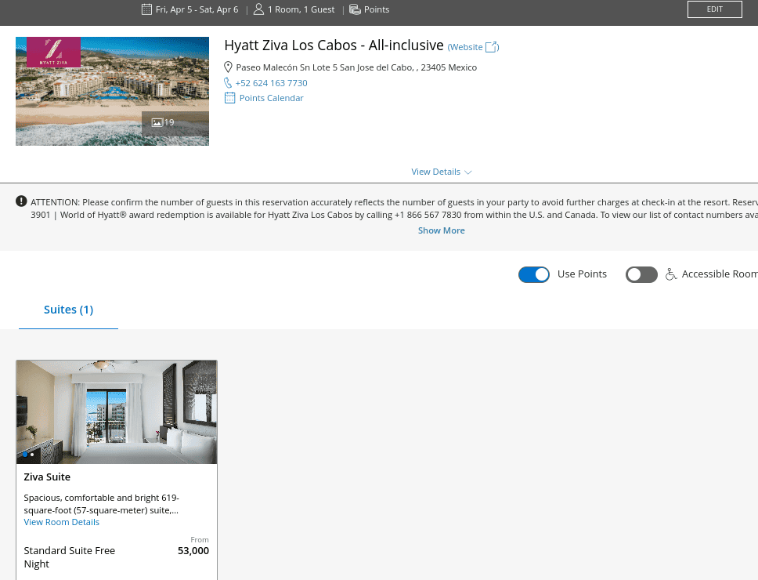Click the Use Points label
Image resolution: width=758 pixels, height=580 pixels.
(582, 274)
